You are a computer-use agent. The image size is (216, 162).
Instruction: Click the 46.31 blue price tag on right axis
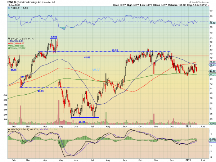212,65
